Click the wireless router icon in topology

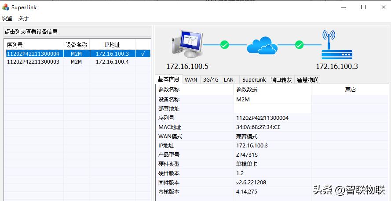pyautogui.click(x=336, y=45)
